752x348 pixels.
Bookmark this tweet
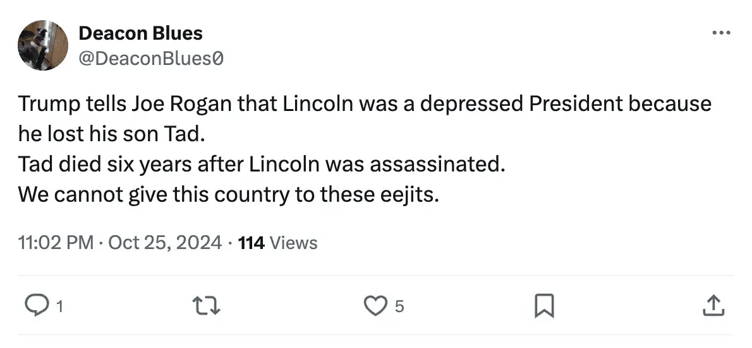point(544,306)
